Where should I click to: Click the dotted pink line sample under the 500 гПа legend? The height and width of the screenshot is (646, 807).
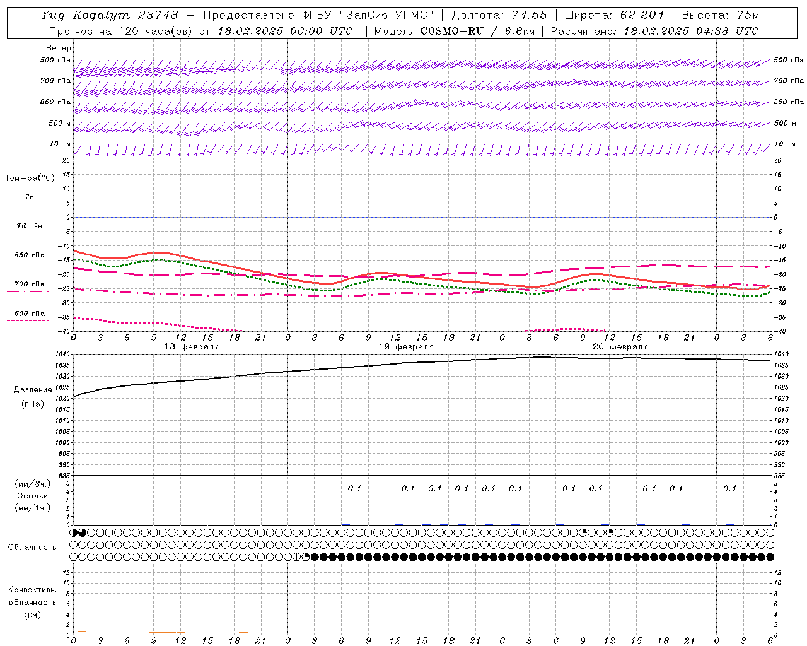29,321
